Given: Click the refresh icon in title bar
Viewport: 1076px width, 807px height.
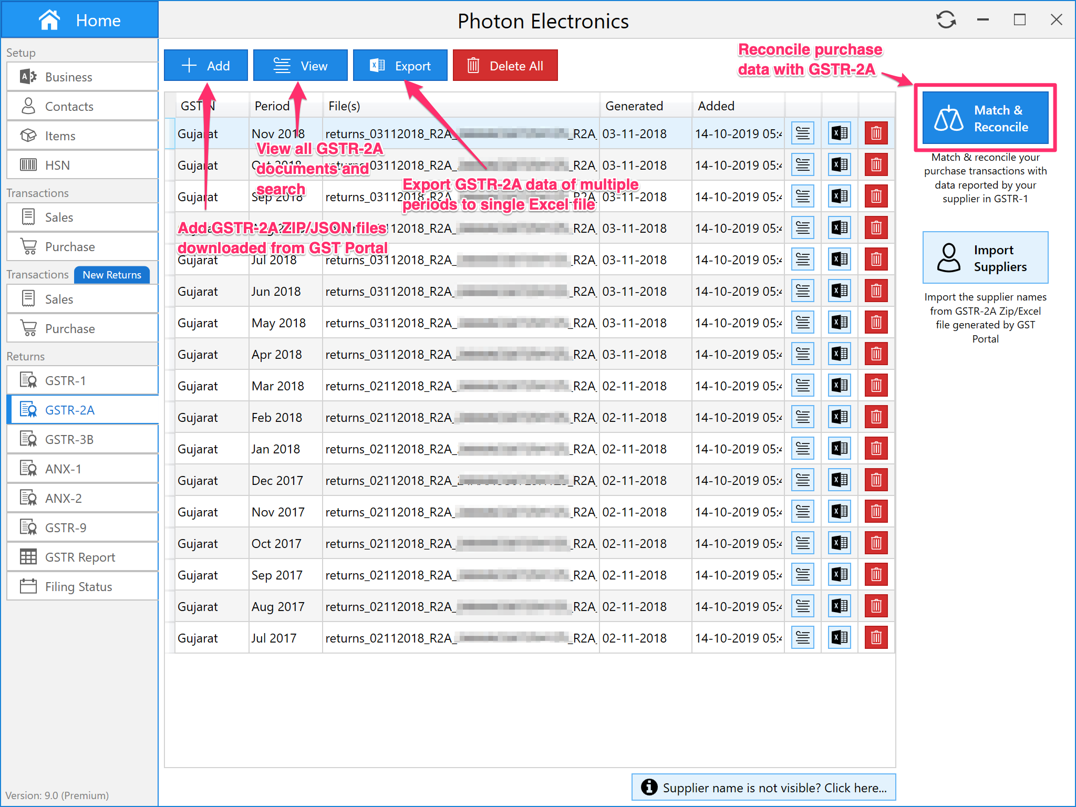Looking at the screenshot, I should 946,20.
